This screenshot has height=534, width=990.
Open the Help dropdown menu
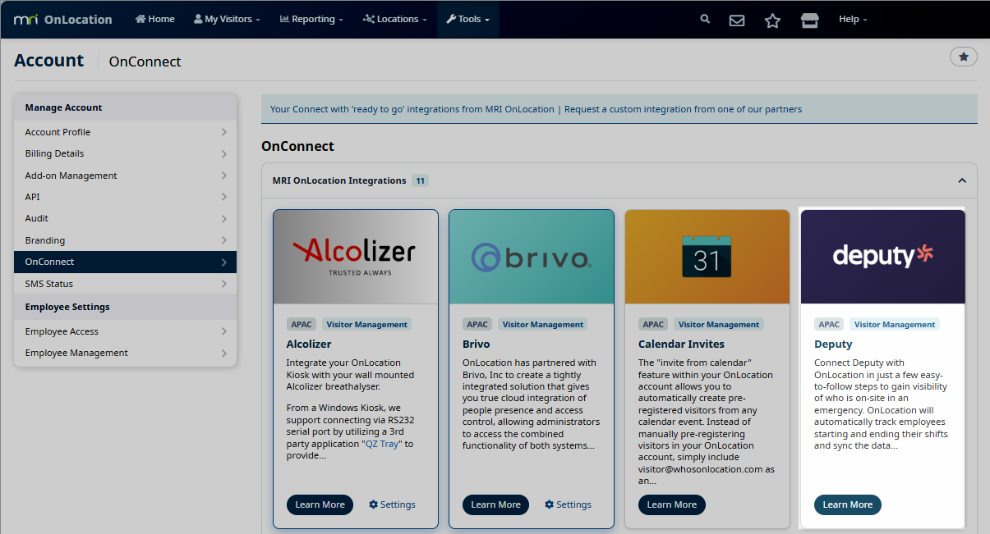(852, 19)
